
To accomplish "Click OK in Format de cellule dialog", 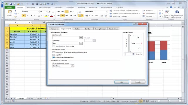I will 122,82.
